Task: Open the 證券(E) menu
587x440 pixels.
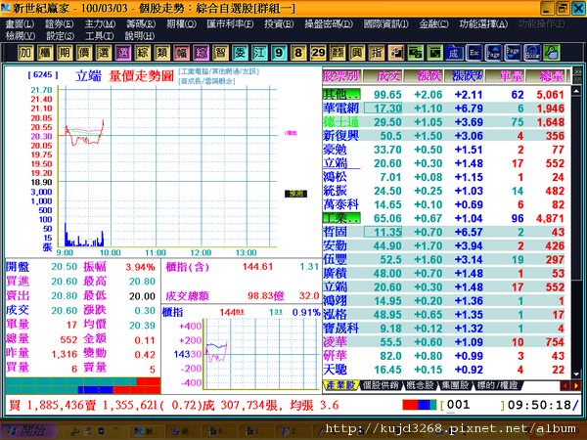Action: click(60, 23)
